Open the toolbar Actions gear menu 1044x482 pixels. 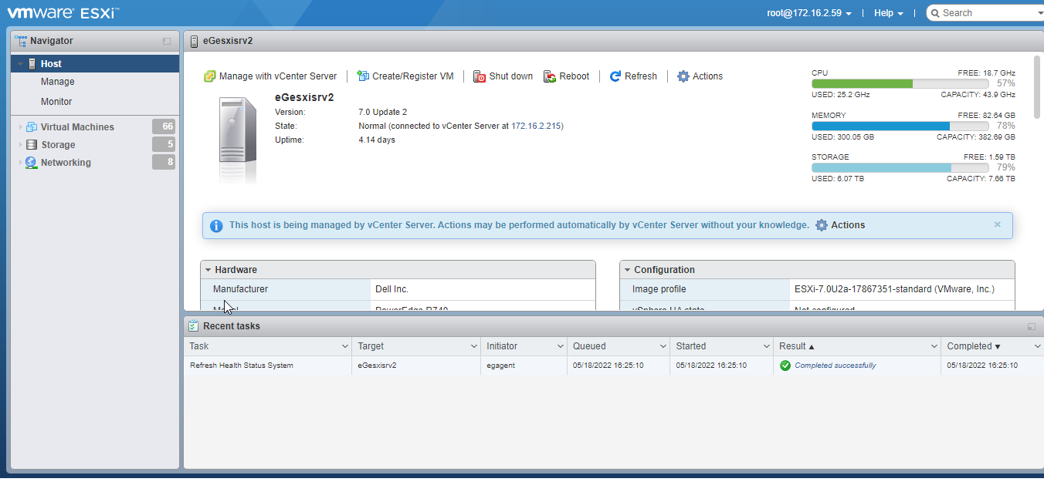pyautogui.click(x=700, y=76)
